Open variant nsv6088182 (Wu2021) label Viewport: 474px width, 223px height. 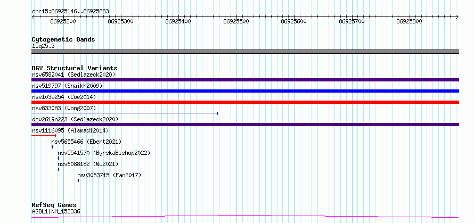point(88,164)
